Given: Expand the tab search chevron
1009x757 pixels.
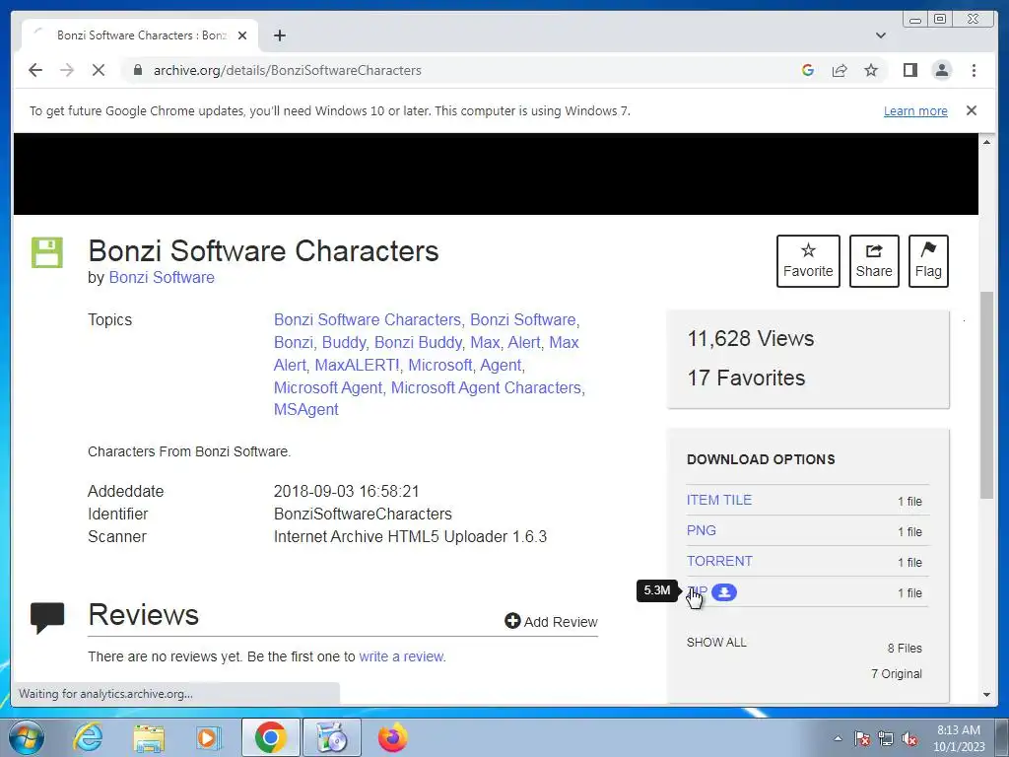Looking at the screenshot, I should click(881, 35).
